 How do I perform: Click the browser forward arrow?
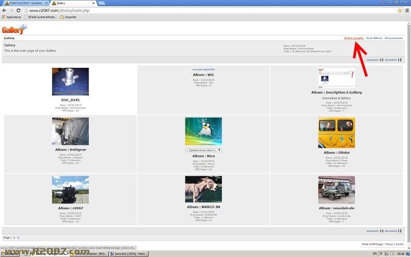[11, 10]
